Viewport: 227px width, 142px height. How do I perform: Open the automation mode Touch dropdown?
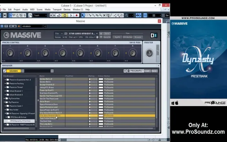click(x=40, y=15)
